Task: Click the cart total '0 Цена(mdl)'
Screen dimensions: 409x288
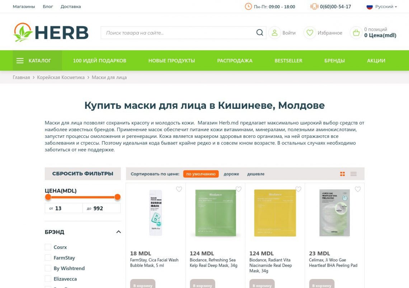Action: click(x=380, y=35)
